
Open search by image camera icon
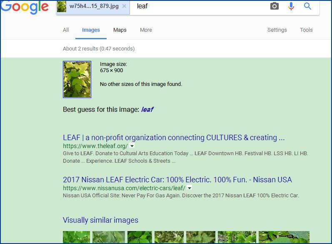pyautogui.click(x=275, y=6)
